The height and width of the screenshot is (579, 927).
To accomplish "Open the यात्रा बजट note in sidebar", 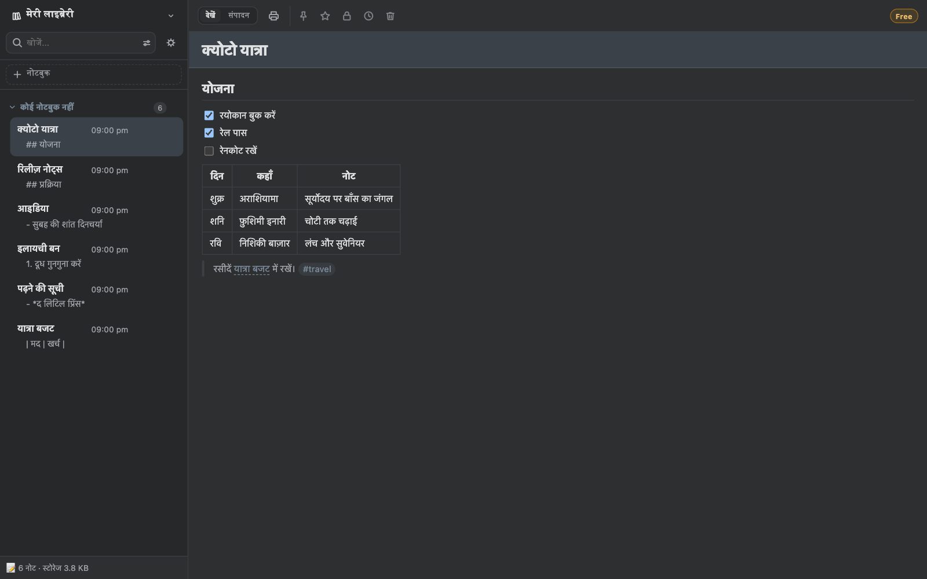I will point(96,336).
